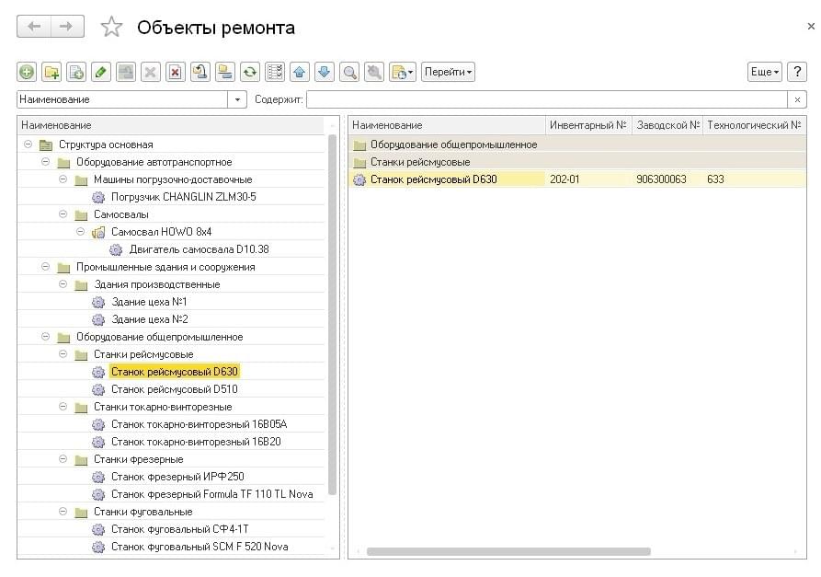The image size is (821, 577).
Task: Click the red-cross Mark for deletion icon
Action: pos(176,72)
